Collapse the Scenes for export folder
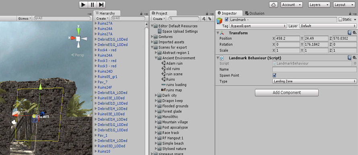This screenshot has width=358, height=155. coord(152,47)
